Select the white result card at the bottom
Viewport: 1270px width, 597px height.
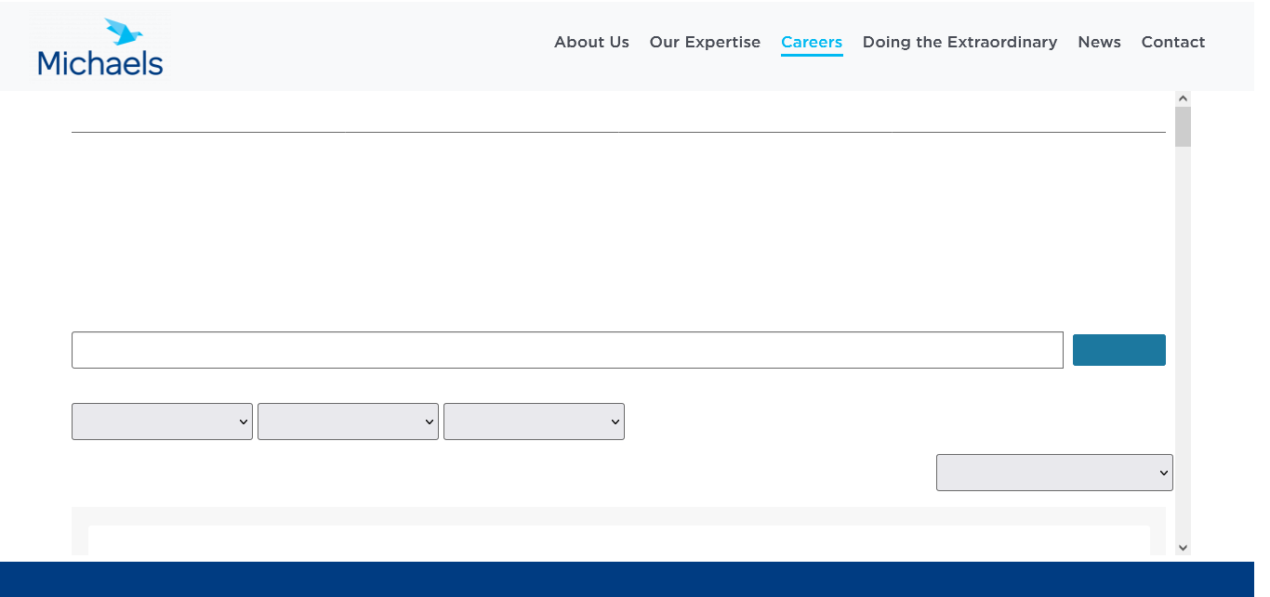click(x=618, y=540)
